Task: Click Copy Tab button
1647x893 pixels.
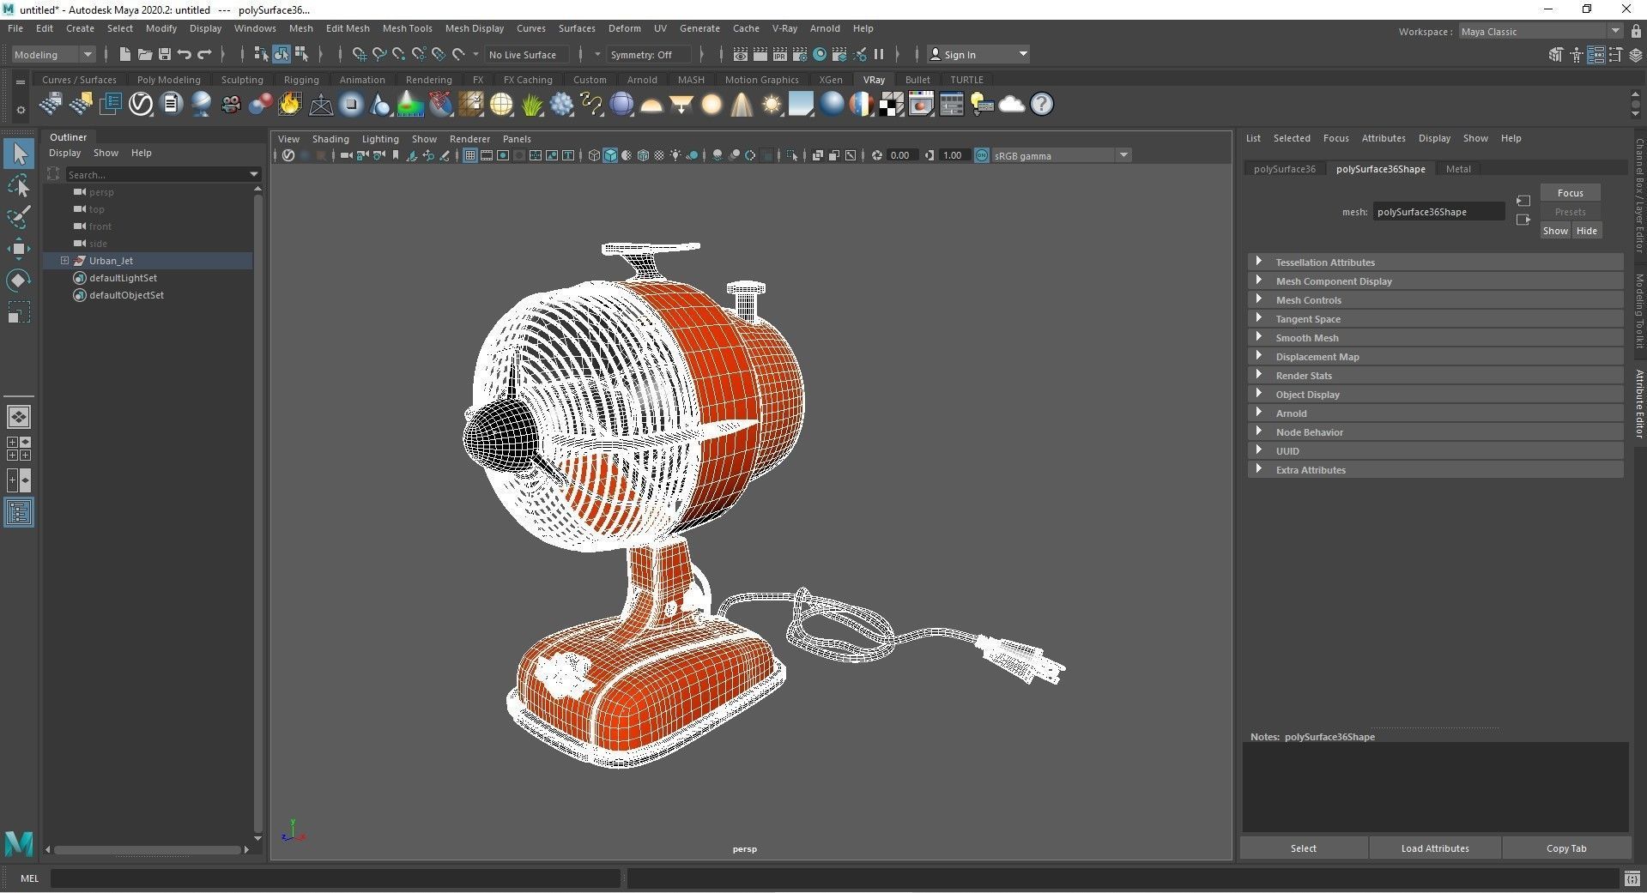Action: click(x=1566, y=848)
